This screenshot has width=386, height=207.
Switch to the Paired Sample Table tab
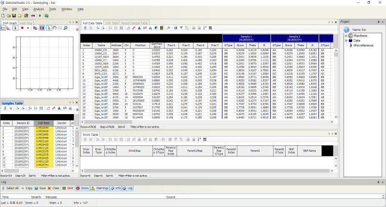tap(135, 23)
